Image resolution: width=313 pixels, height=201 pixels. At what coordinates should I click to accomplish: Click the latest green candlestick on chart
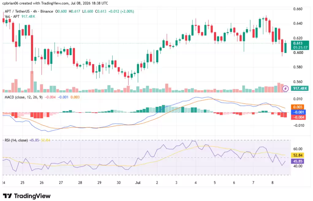tap(285, 48)
